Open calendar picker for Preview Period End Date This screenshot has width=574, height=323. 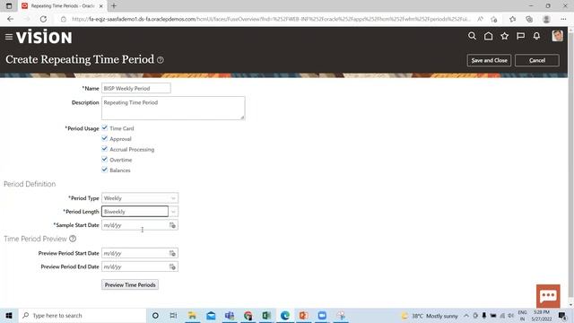[172, 267]
